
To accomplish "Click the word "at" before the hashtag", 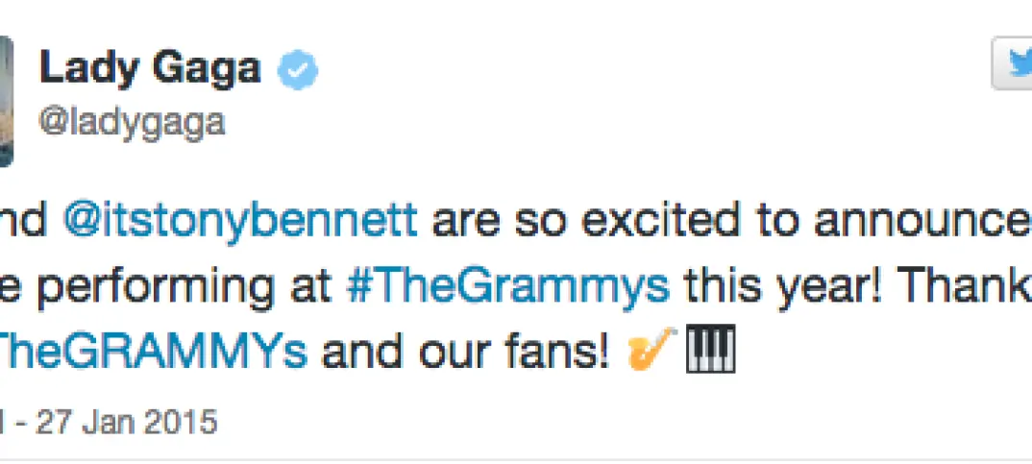I will coord(309,285).
